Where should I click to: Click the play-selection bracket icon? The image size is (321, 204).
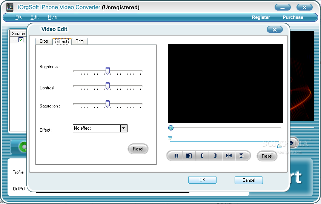[x=189, y=156]
